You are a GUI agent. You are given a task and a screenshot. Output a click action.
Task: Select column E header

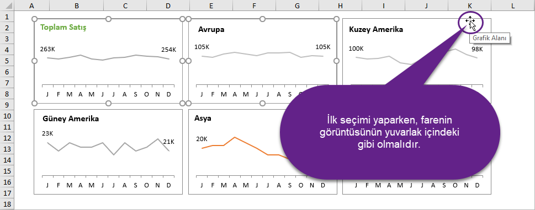coord(211,6)
